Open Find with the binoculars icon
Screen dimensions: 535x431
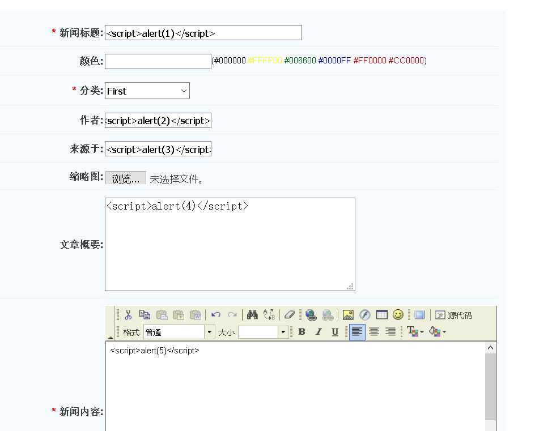(x=252, y=315)
